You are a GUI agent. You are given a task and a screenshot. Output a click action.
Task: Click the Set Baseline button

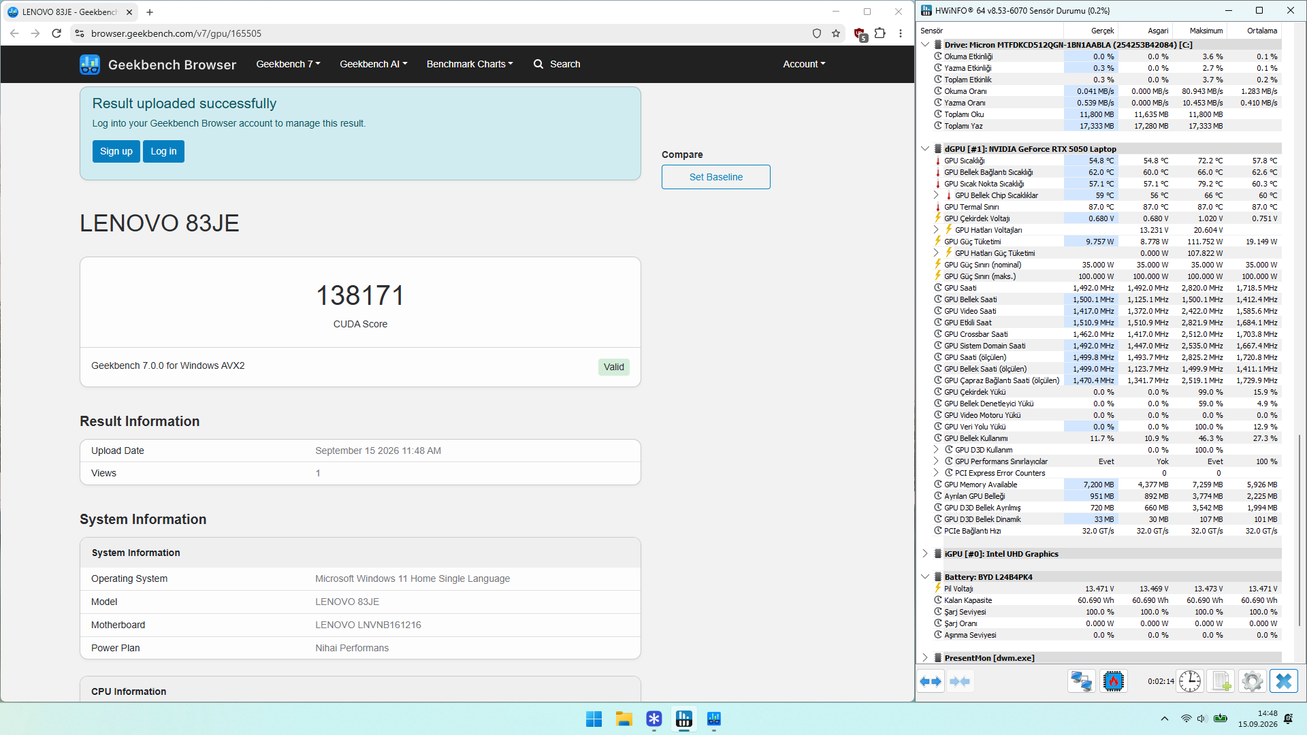coord(715,177)
